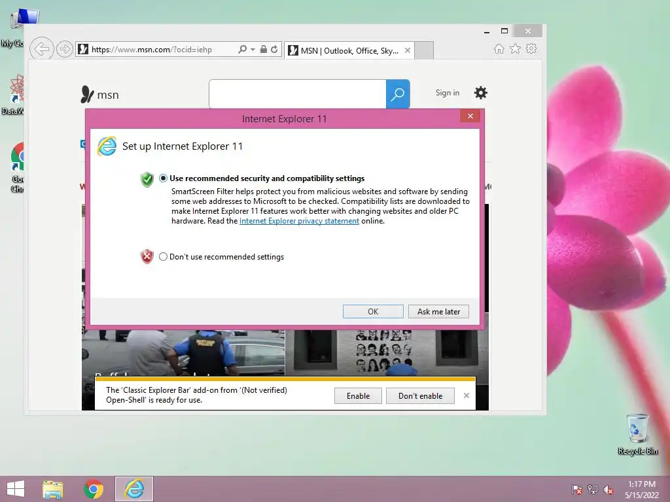The image size is (670, 502).
Task: Click the MSN Sign in link
Action: pos(448,93)
